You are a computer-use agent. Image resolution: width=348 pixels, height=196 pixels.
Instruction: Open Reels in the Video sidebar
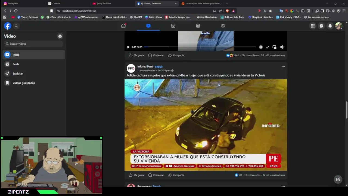(x=34, y=64)
